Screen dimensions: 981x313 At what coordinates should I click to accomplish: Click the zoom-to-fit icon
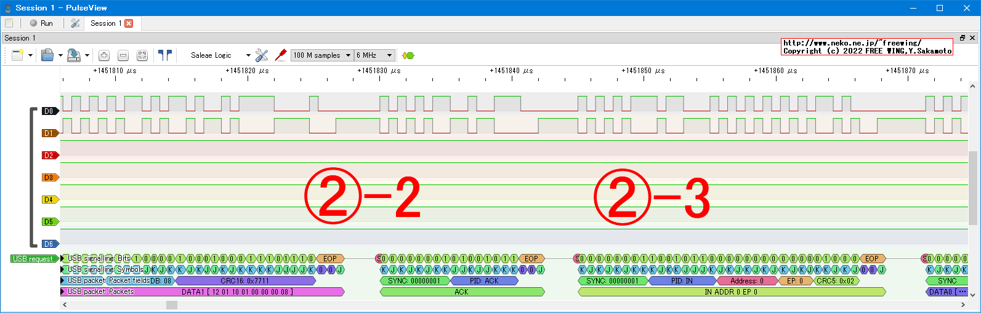[142, 55]
